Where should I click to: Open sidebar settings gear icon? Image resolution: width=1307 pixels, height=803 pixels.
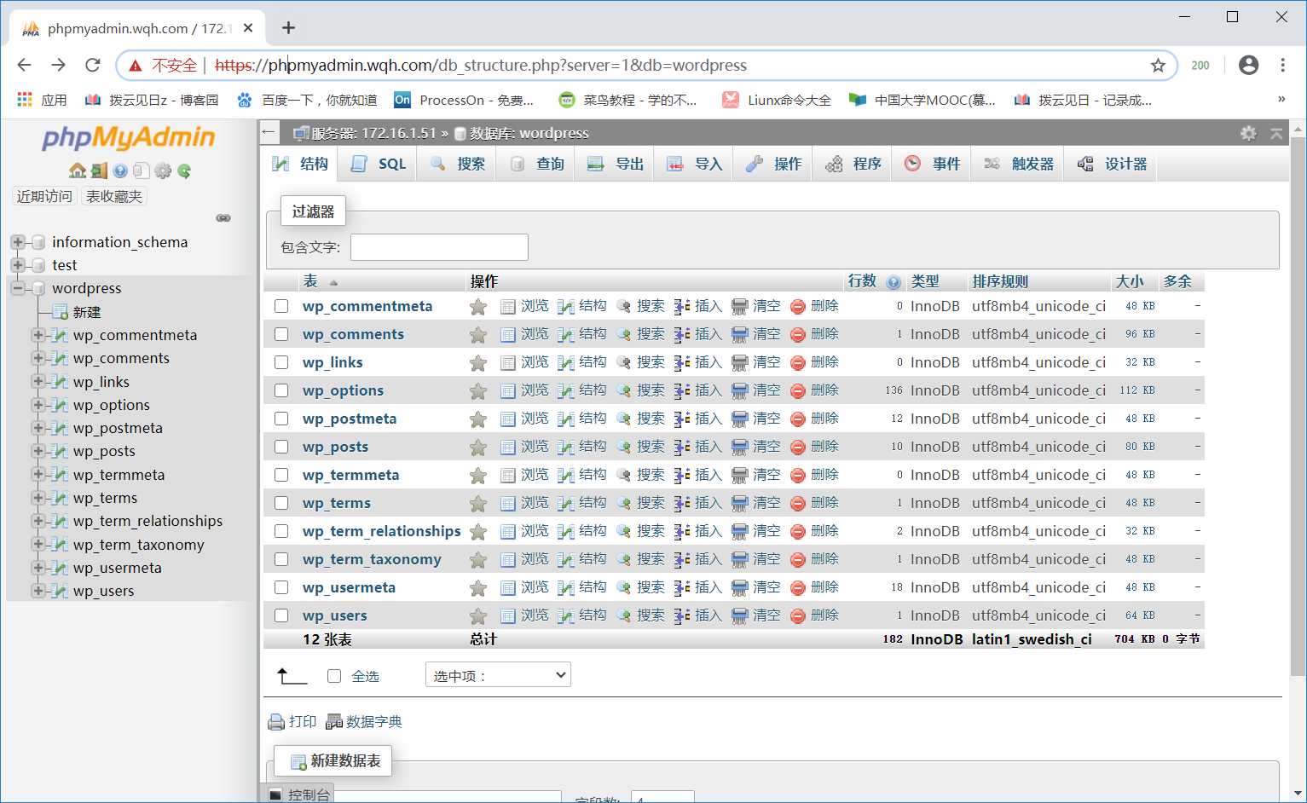(x=163, y=170)
